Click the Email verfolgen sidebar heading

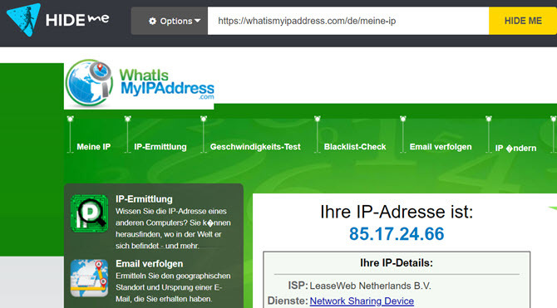pos(149,264)
